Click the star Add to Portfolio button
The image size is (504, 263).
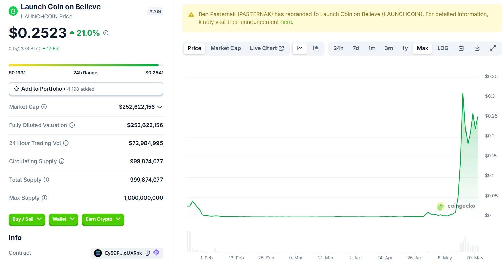[x=86, y=89]
